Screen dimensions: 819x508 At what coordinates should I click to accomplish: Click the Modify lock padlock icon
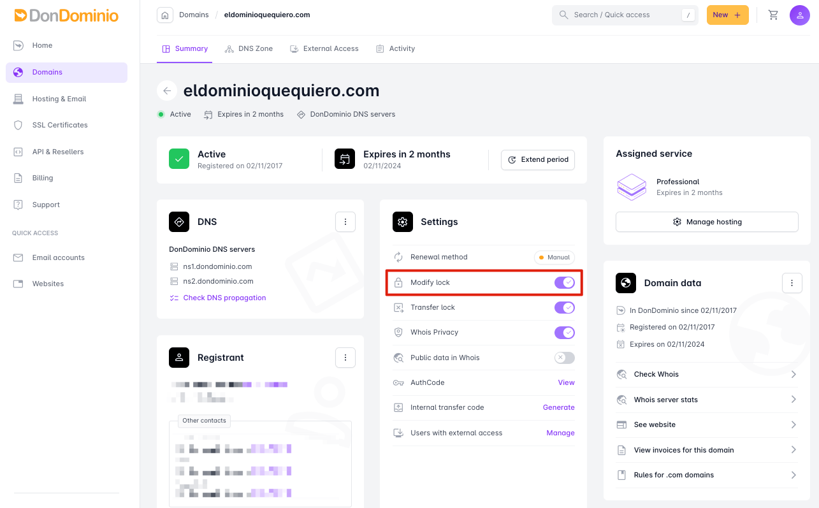coord(398,282)
